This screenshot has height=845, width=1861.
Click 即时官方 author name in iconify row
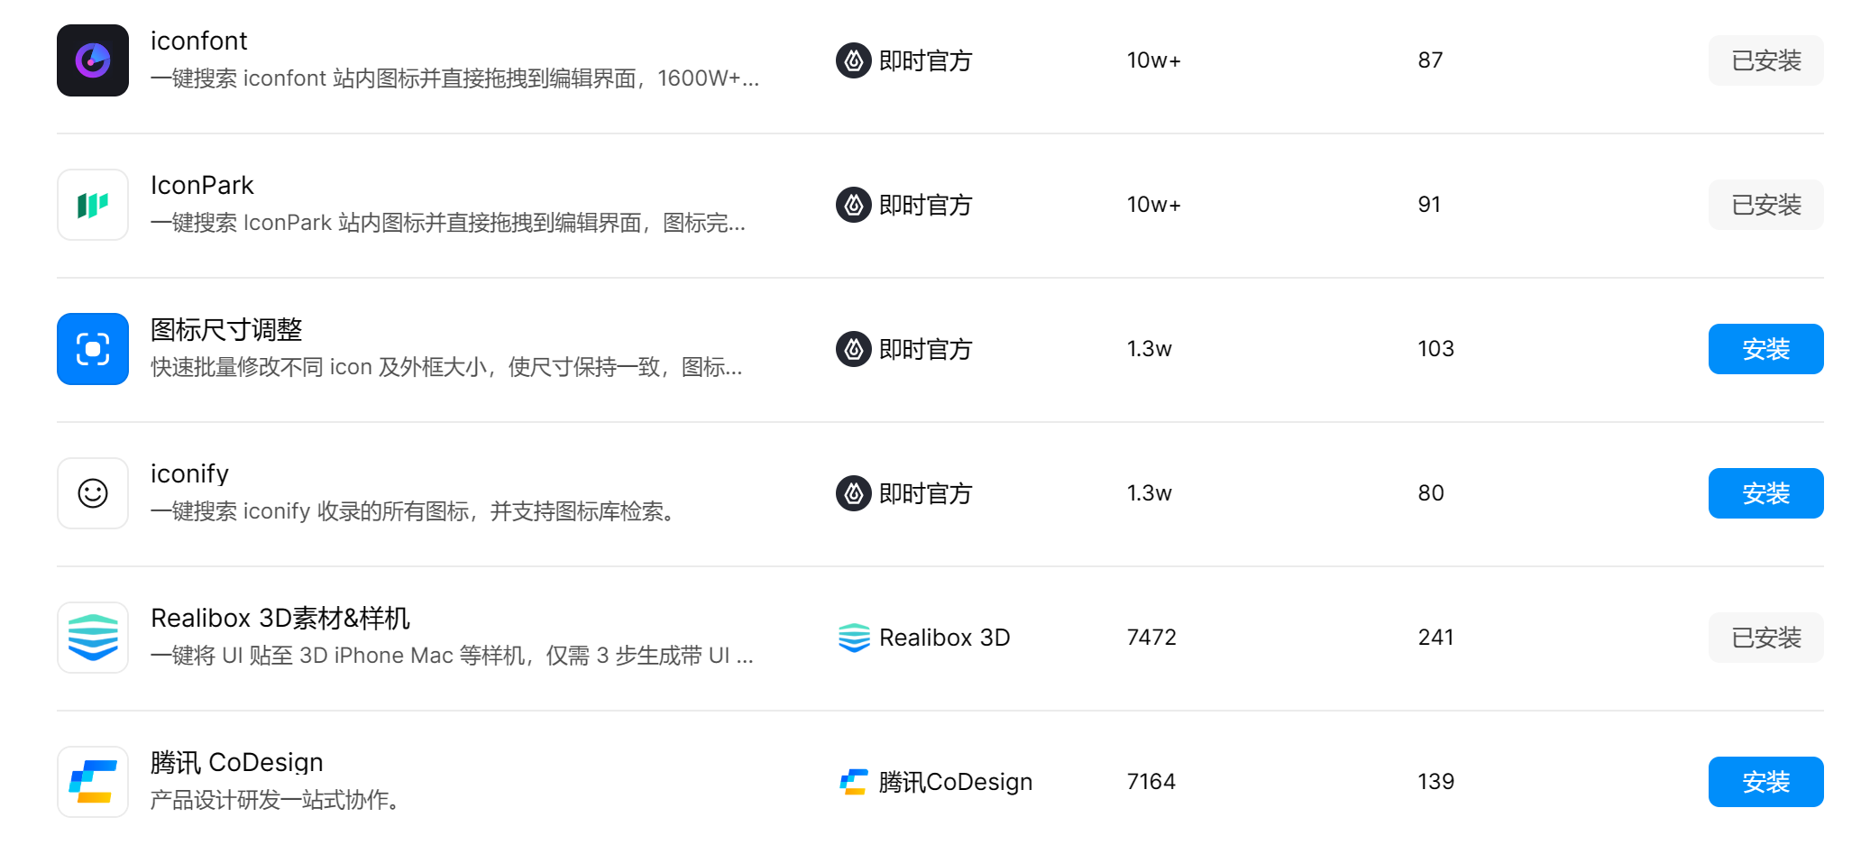point(925,493)
